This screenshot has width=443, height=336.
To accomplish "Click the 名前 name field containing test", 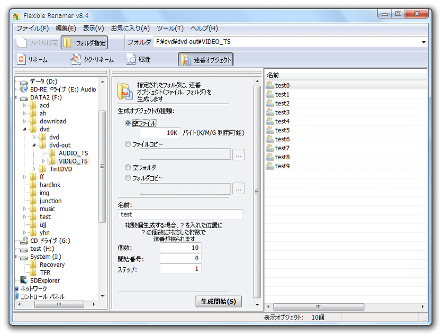I will 180,214.
